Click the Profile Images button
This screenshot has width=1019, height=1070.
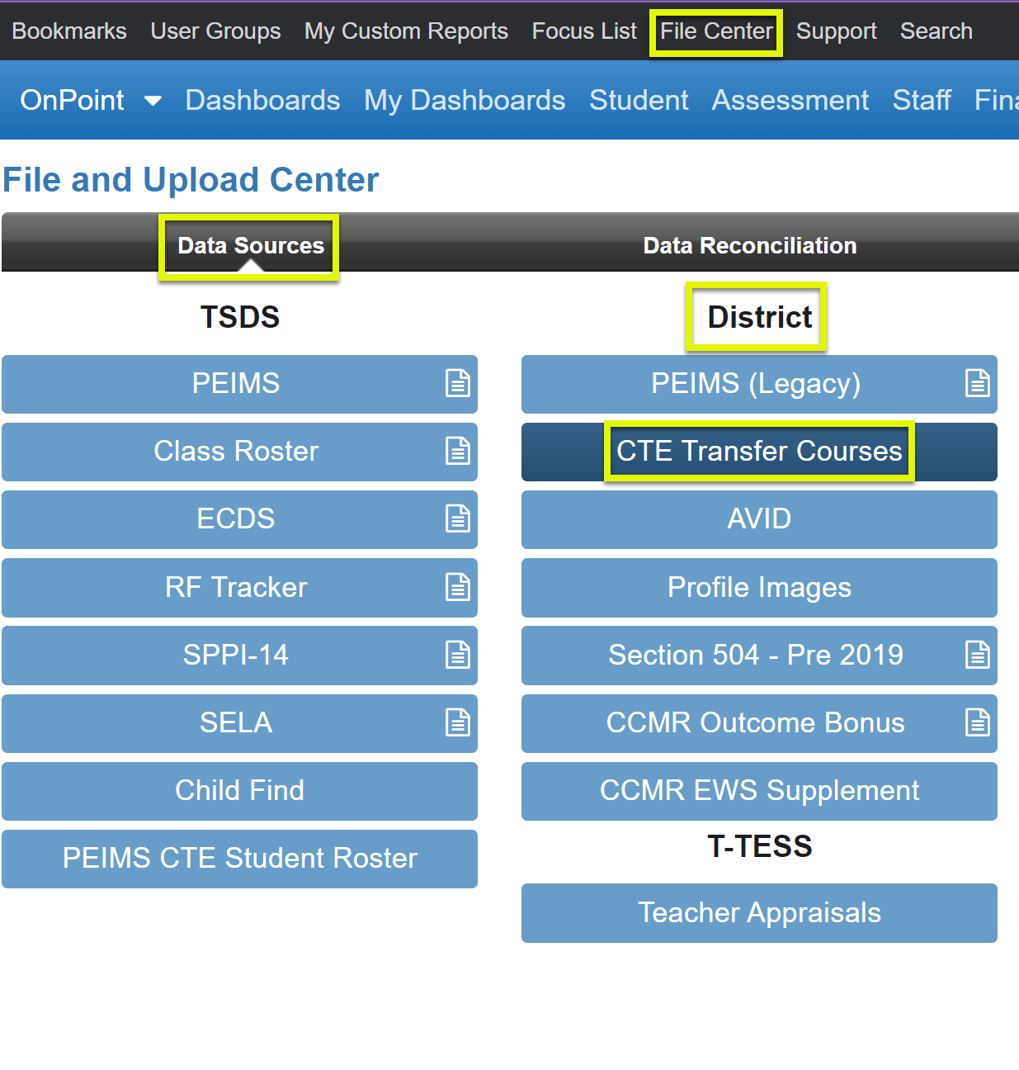coord(758,587)
